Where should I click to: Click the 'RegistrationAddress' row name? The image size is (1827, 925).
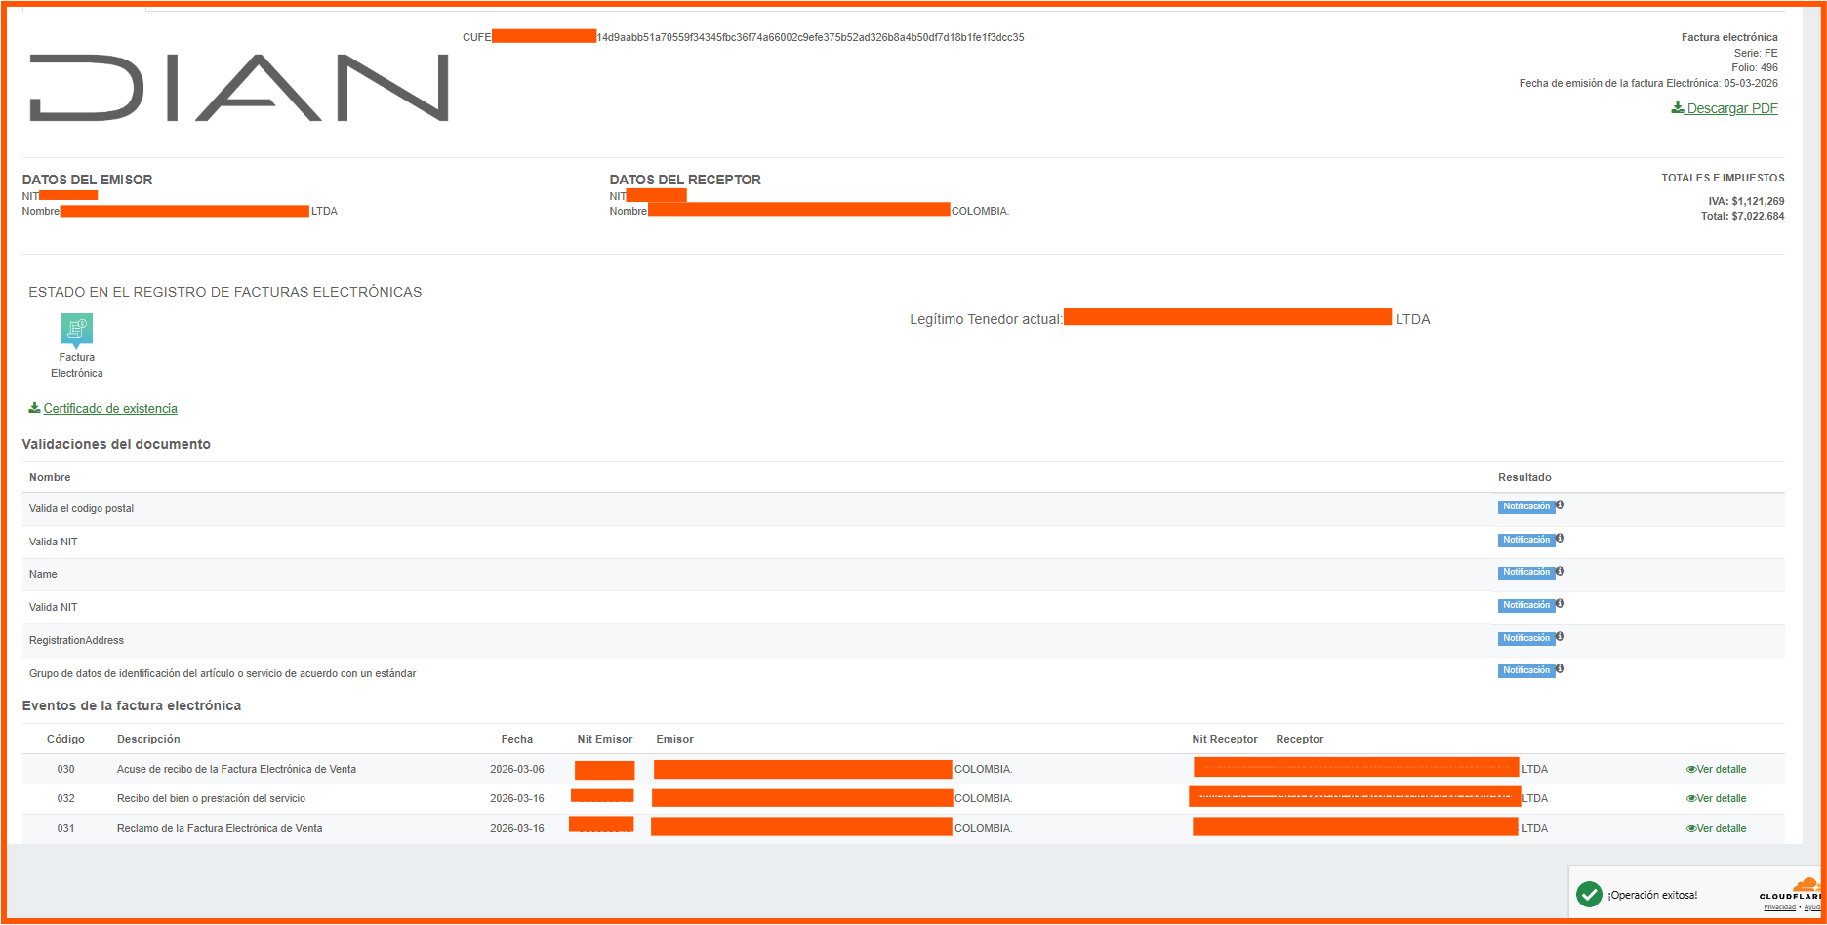coord(77,640)
